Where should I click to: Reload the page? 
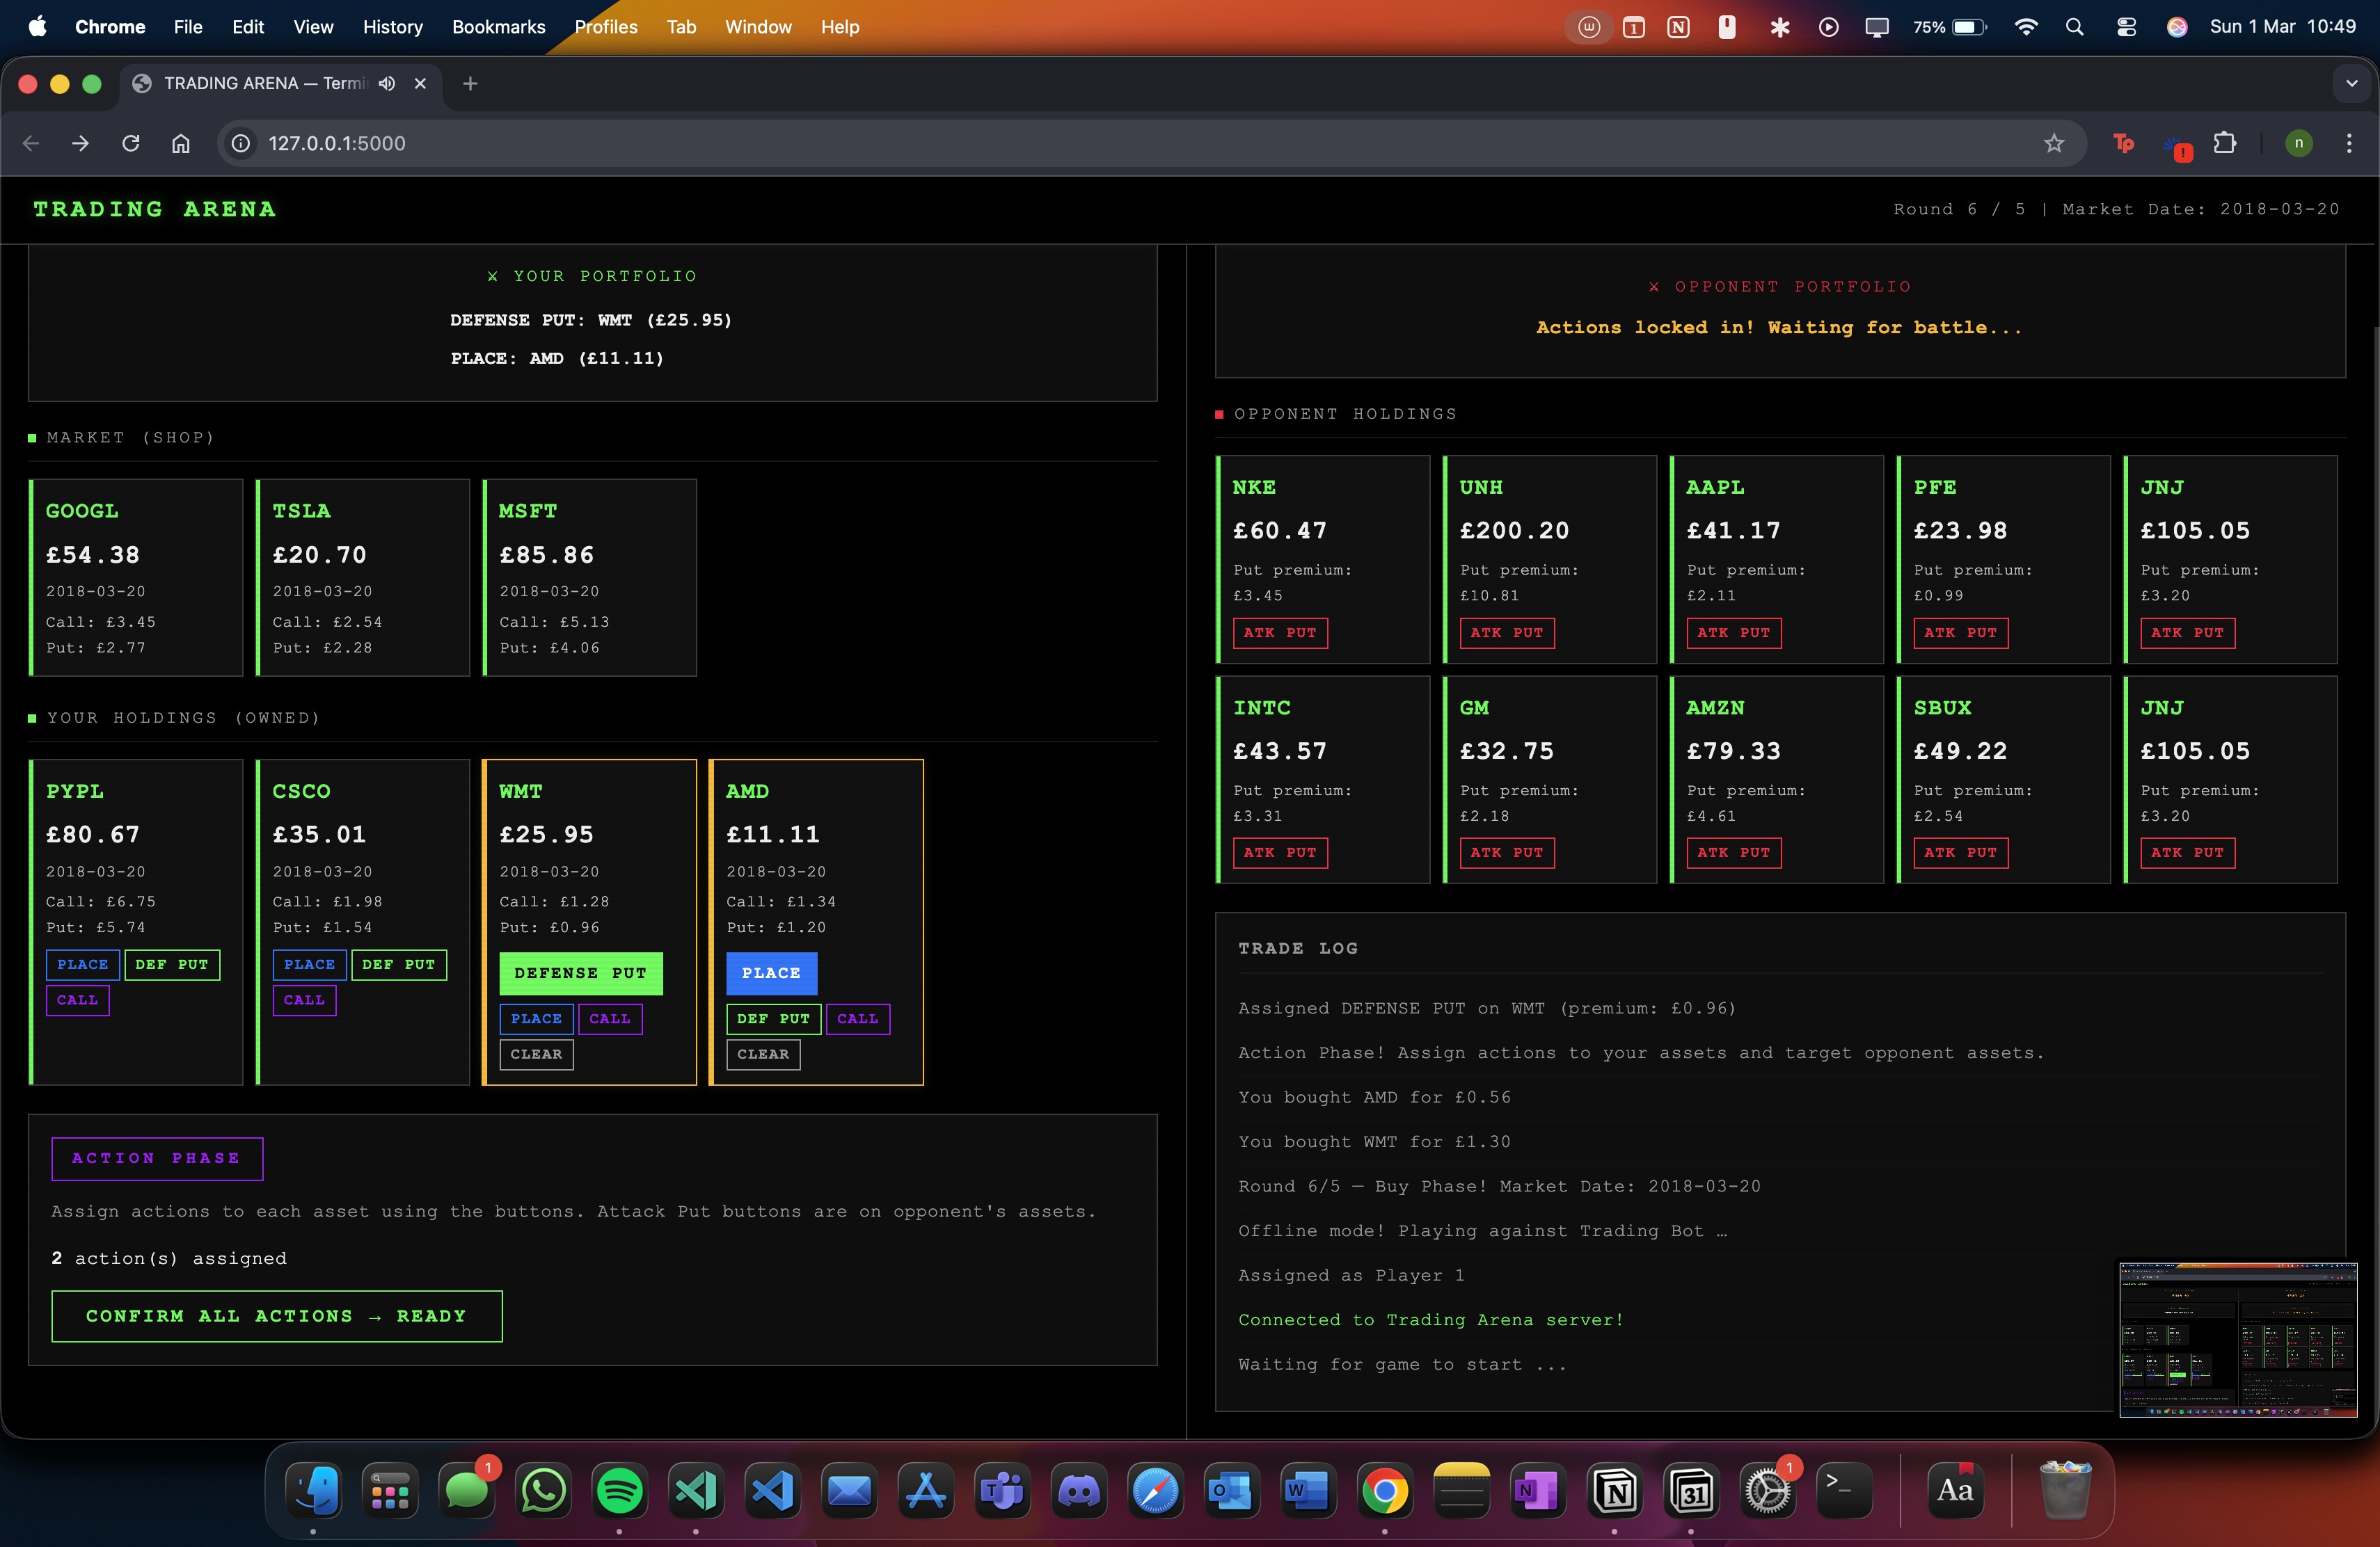point(131,144)
